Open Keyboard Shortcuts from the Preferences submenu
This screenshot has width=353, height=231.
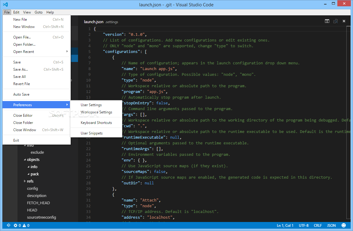pos(96,123)
